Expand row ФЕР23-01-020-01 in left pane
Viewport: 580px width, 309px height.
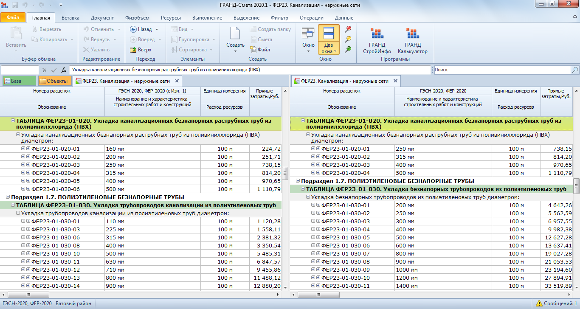pyautogui.click(x=23, y=149)
